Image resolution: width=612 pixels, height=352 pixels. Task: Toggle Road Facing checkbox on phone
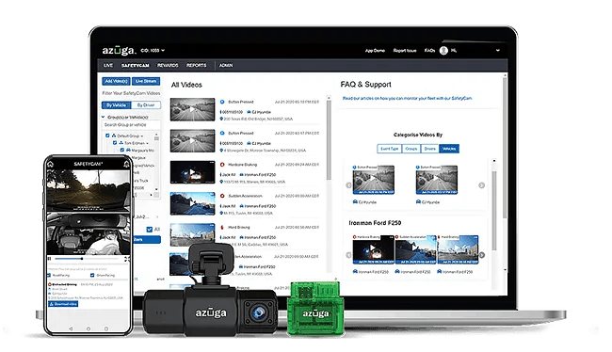(49, 276)
